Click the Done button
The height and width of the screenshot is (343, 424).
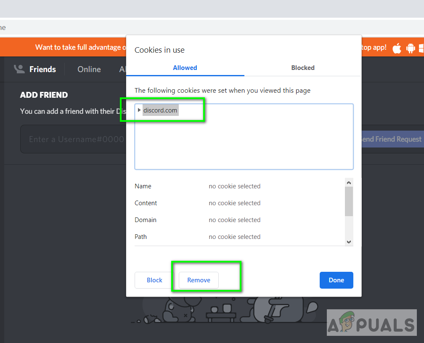337,280
